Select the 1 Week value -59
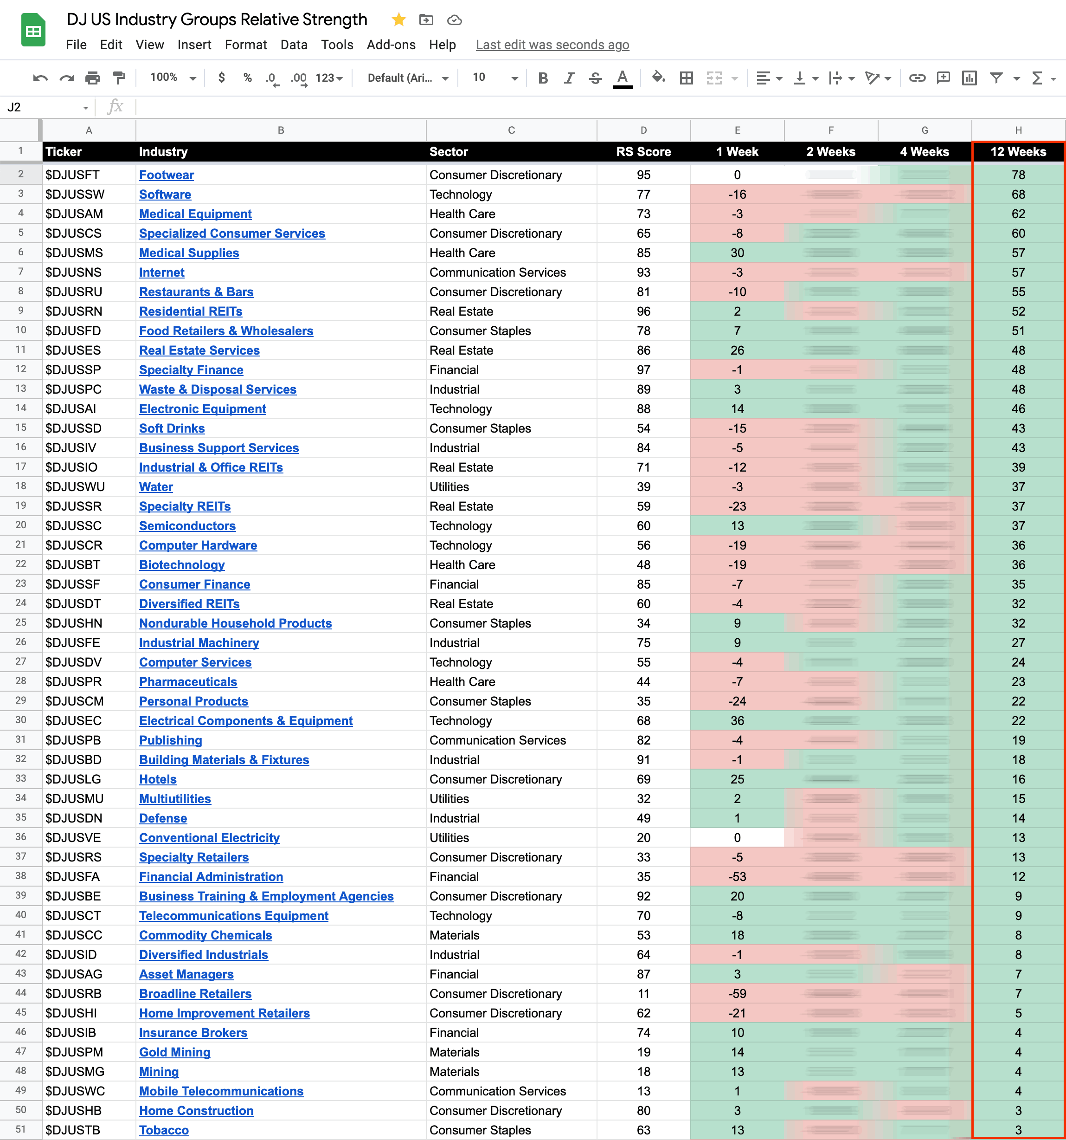The image size is (1066, 1140). pyautogui.click(x=737, y=994)
